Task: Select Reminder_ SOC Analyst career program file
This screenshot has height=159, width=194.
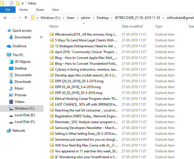Action: (86, 122)
